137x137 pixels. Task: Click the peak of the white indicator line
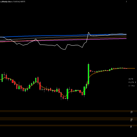[89, 32]
